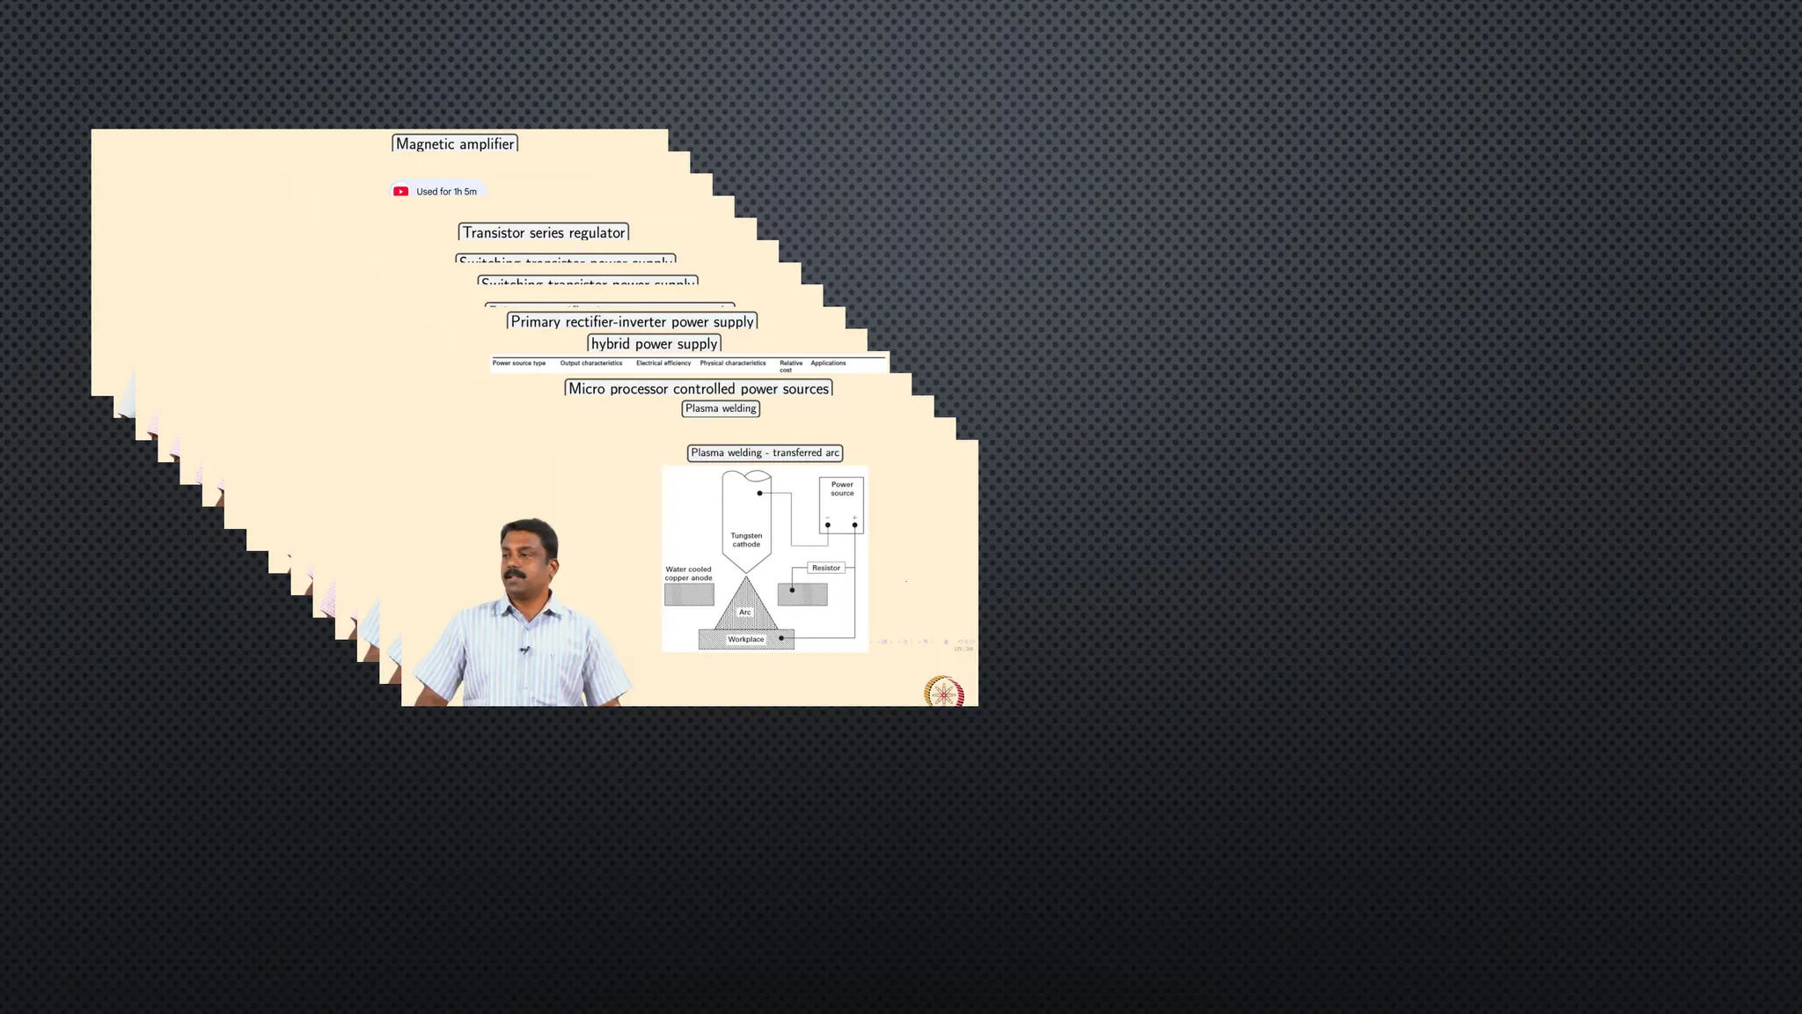Viewport: 1802px width, 1014px height.
Task: Click the YouTube icon in usage badge
Action: pyautogui.click(x=401, y=191)
